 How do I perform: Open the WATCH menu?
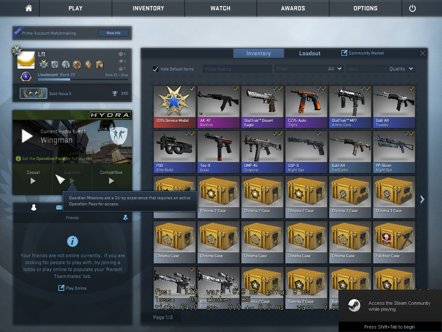click(x=221, y=8)
